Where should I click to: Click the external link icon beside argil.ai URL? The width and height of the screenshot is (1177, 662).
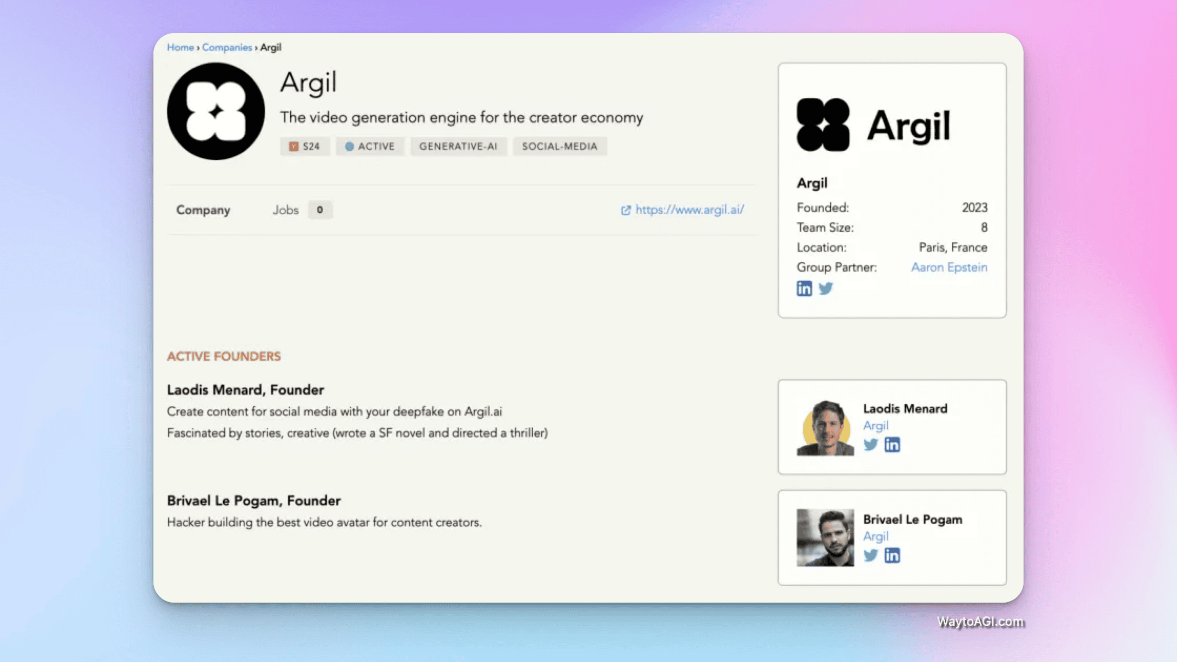[x=626, y=210]
